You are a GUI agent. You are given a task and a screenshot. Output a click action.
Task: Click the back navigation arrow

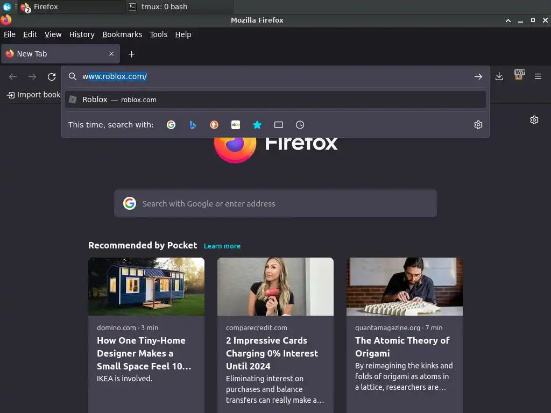tap(13, 76)
